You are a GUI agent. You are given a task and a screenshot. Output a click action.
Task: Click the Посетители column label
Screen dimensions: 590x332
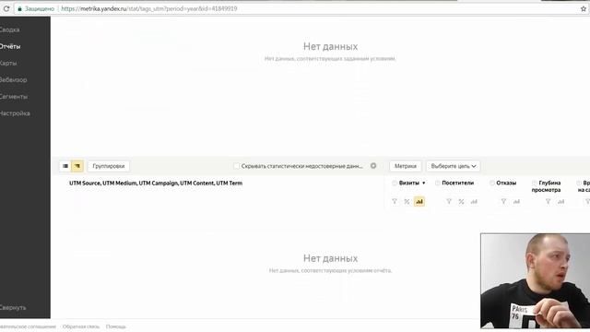458,183
